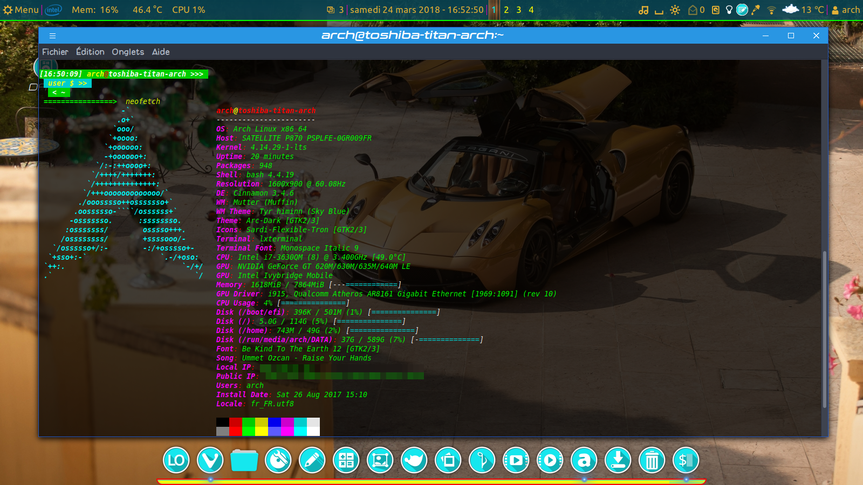Image resolution: width=863 pixels, height=485 pixels.
Task: Click the 46.4 °C temperature indicator
Action: click(x=147, y=10)
